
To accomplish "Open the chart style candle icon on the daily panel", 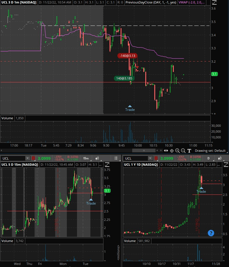I will 220,158.
